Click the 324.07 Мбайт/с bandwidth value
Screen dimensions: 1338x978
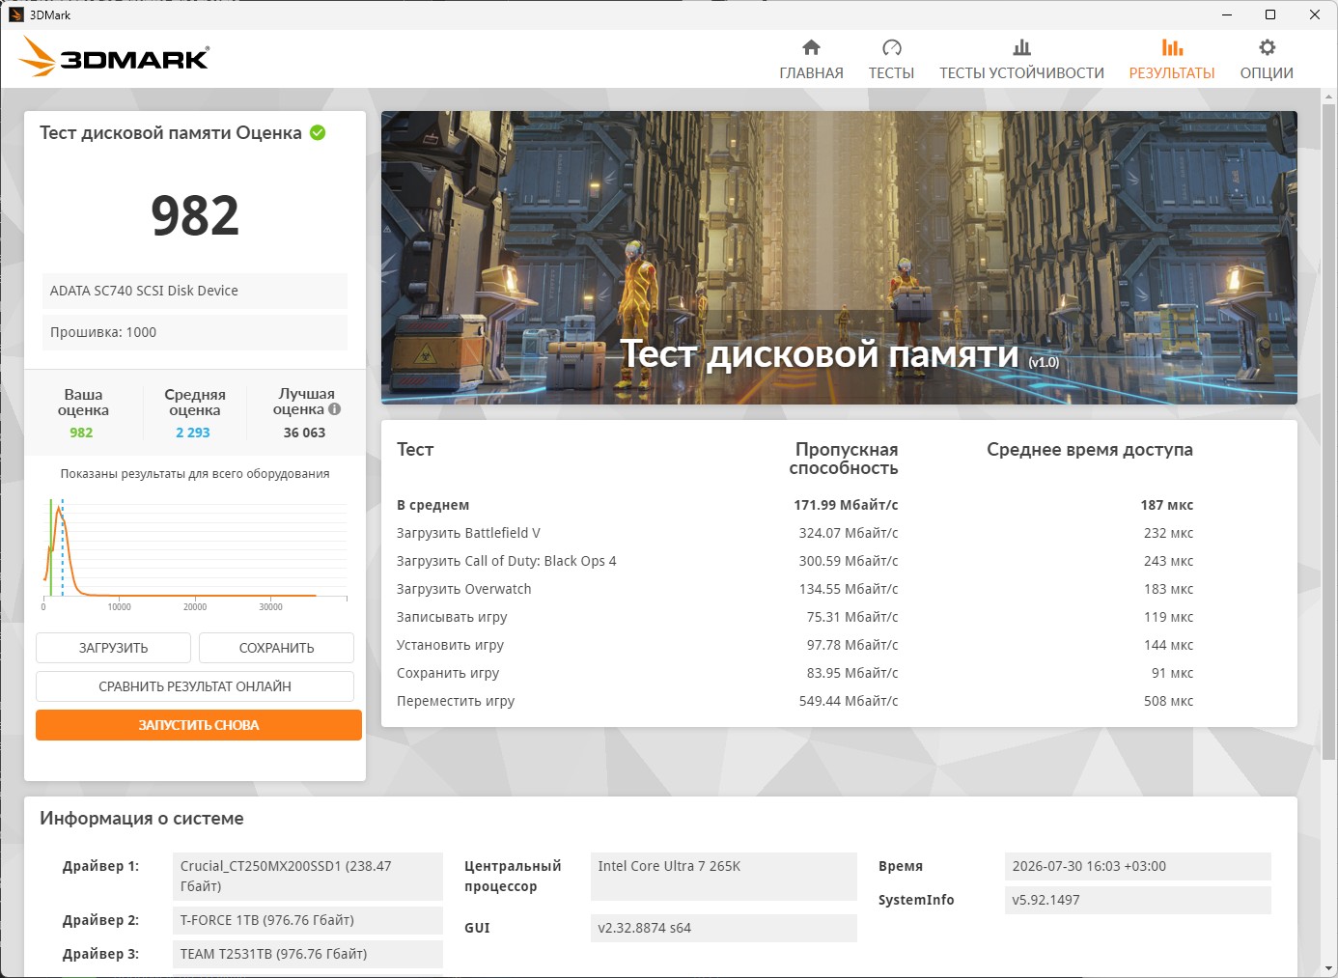point(849,533)
